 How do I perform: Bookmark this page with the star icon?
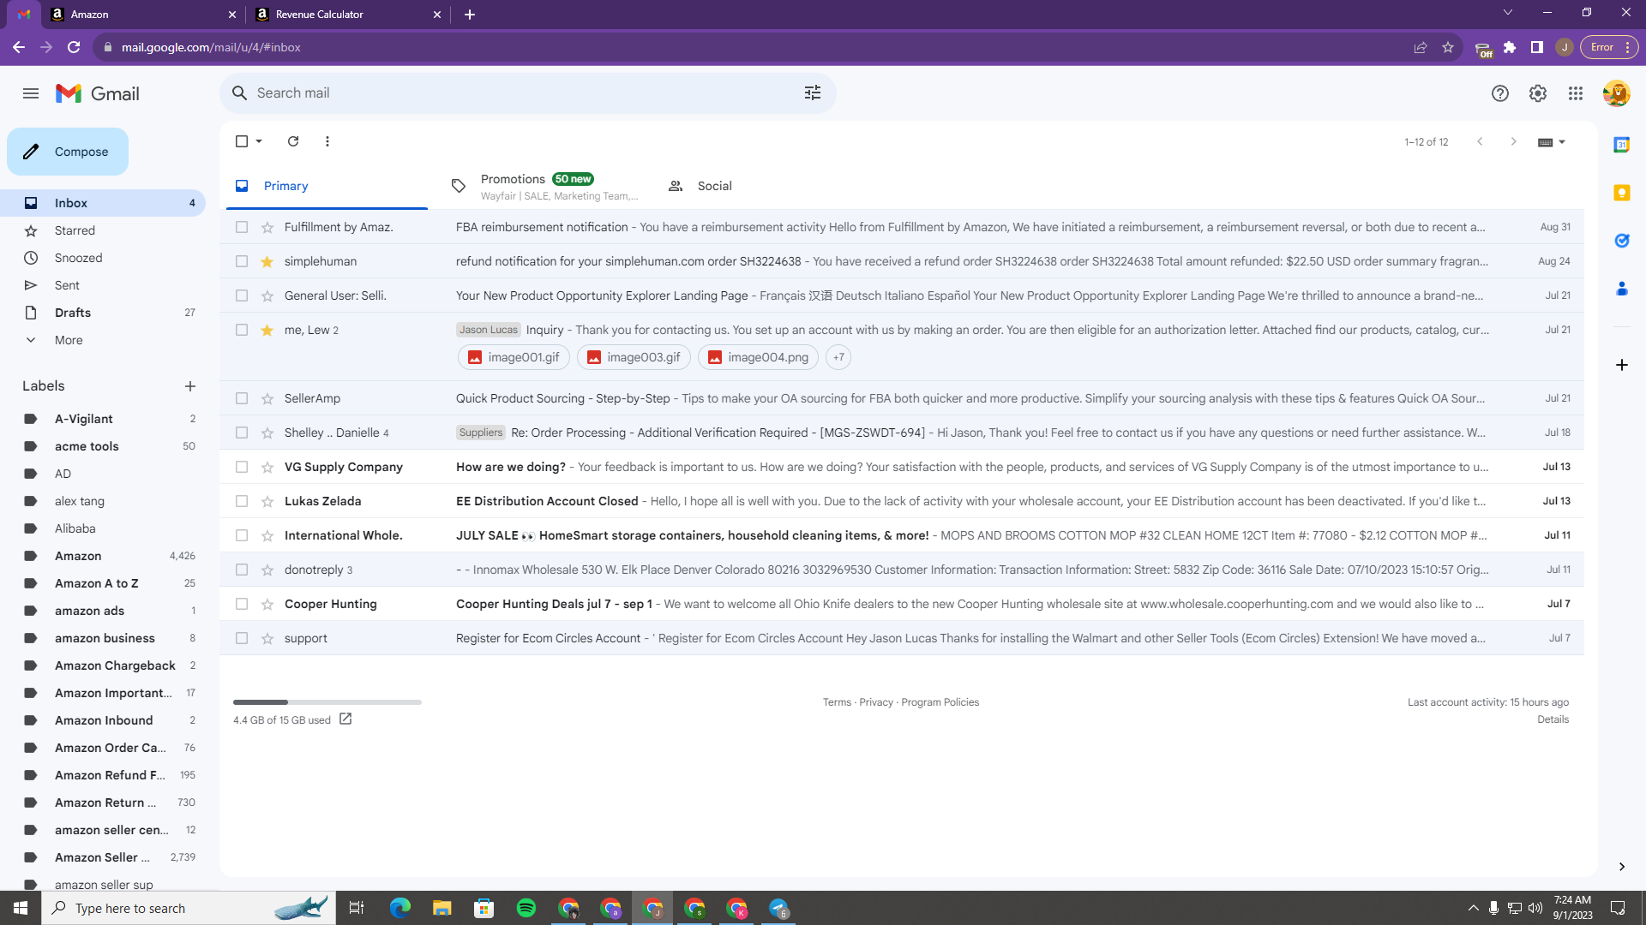[x=1448, y=47]
